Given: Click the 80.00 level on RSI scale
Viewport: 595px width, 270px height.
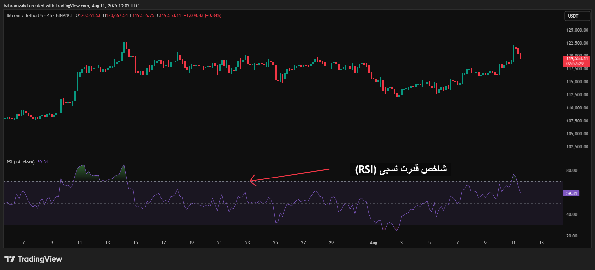Looking at the screenshot, I should pyautogui.click(x=572, y=170).
